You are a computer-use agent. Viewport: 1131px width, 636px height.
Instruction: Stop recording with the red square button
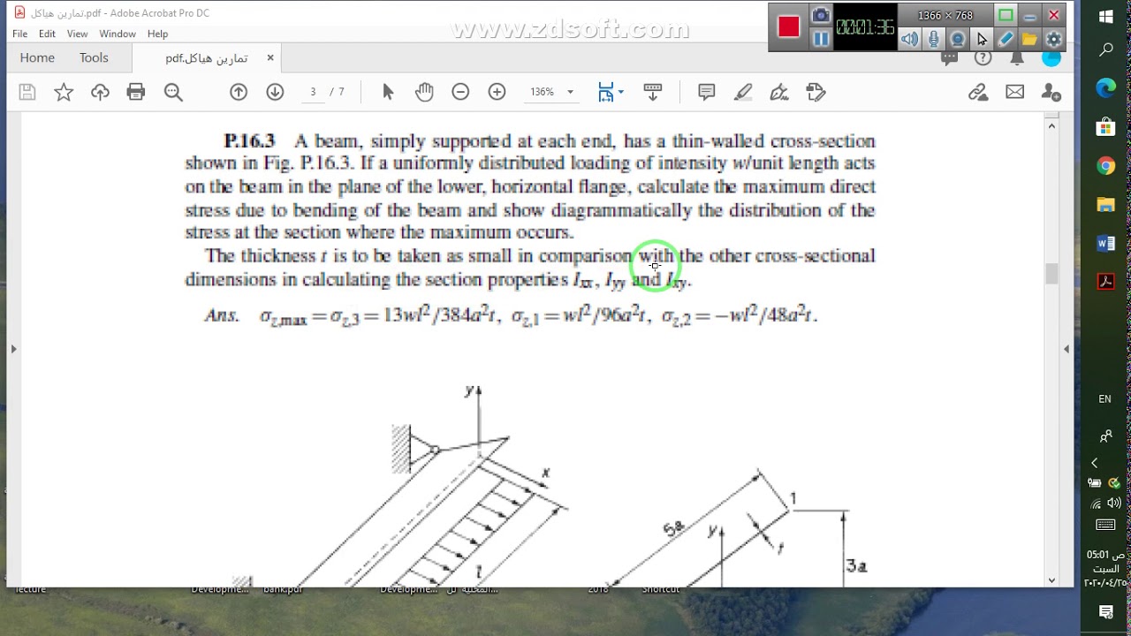tap(789, 27)
